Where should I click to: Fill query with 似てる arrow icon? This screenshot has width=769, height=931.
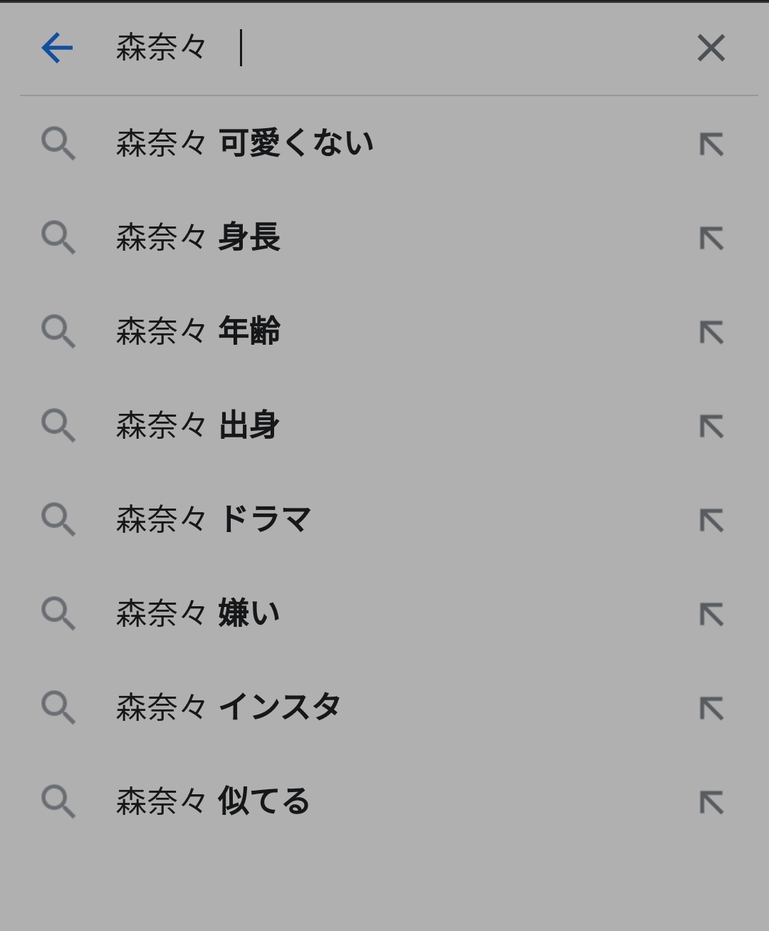coord(711,802)
